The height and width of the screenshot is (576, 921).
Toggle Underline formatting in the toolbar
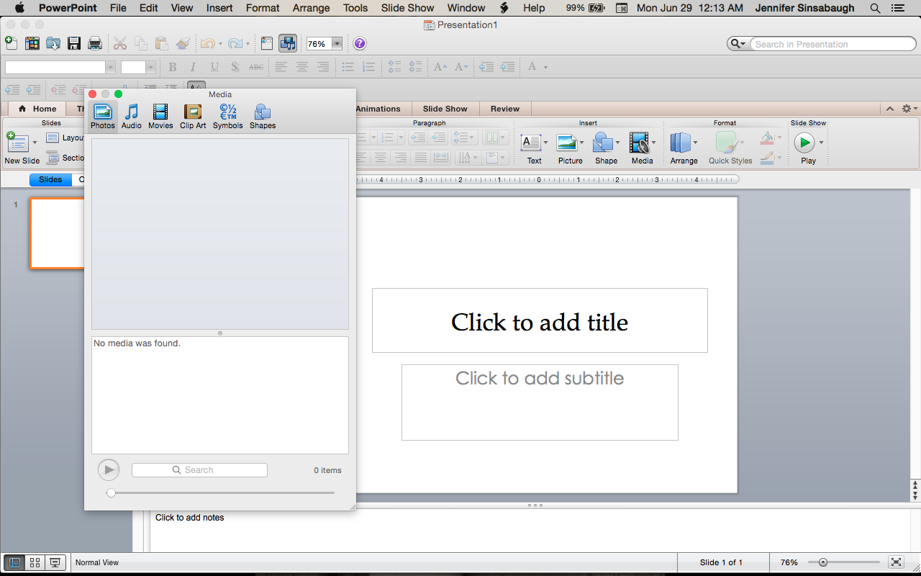pyautogui.click(x=214, y=67)
